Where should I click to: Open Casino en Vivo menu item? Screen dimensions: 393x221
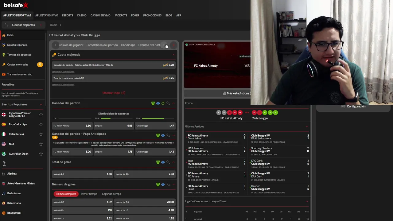point(100,15)
